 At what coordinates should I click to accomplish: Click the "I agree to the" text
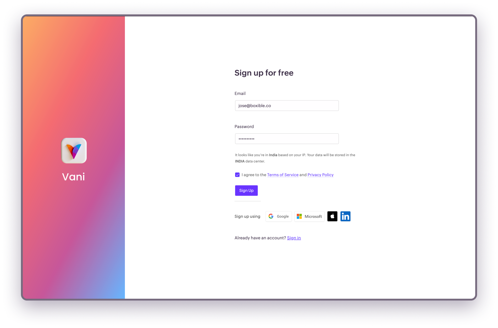click(254, 175)
